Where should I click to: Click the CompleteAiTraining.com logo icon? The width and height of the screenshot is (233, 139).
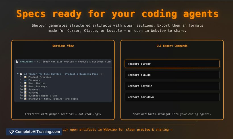point(11,132)
